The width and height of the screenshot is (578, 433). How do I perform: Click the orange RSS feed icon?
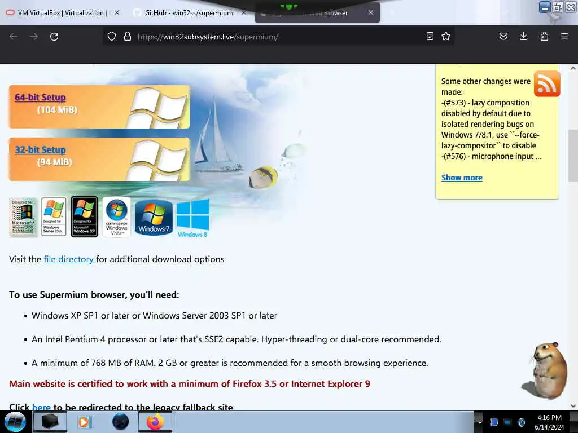click(x=547, y=84)
